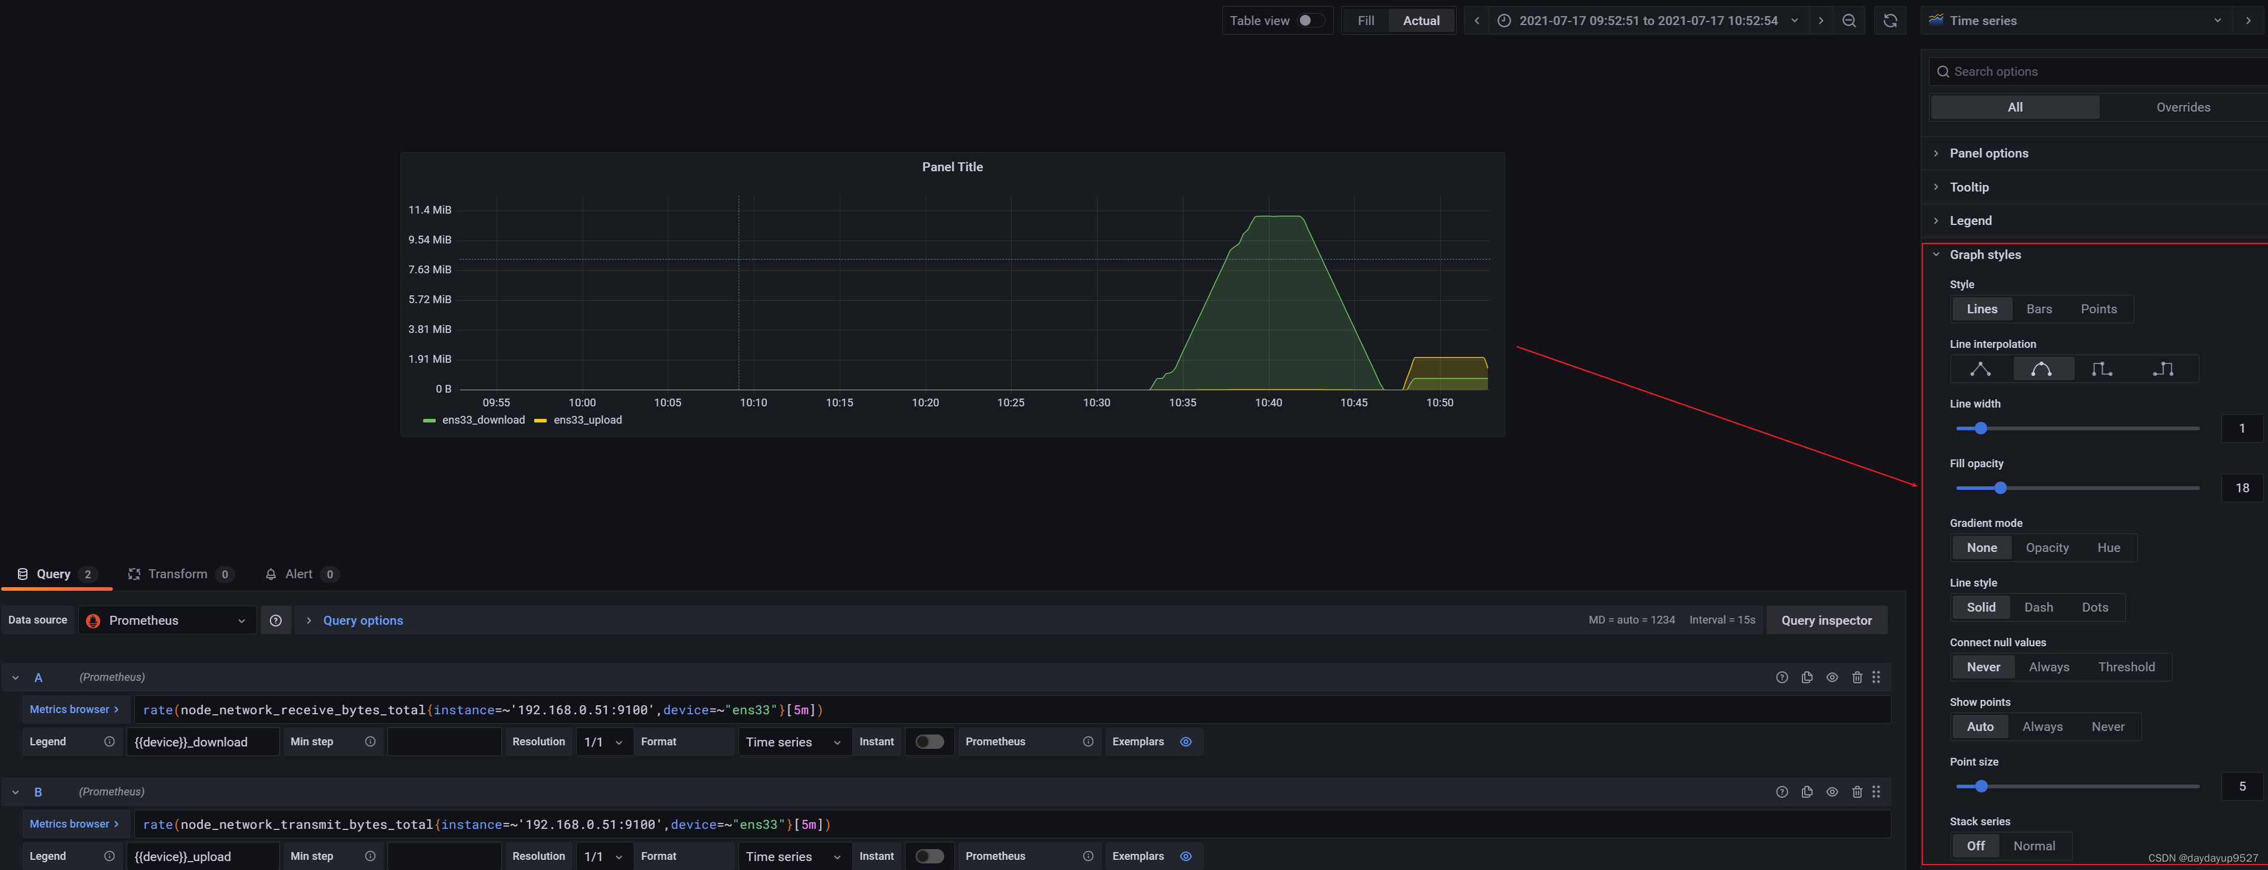Open Format dropdown for query A
Image resolution: width=2268 pixels, height=870 pixels.
pos(793,742)
